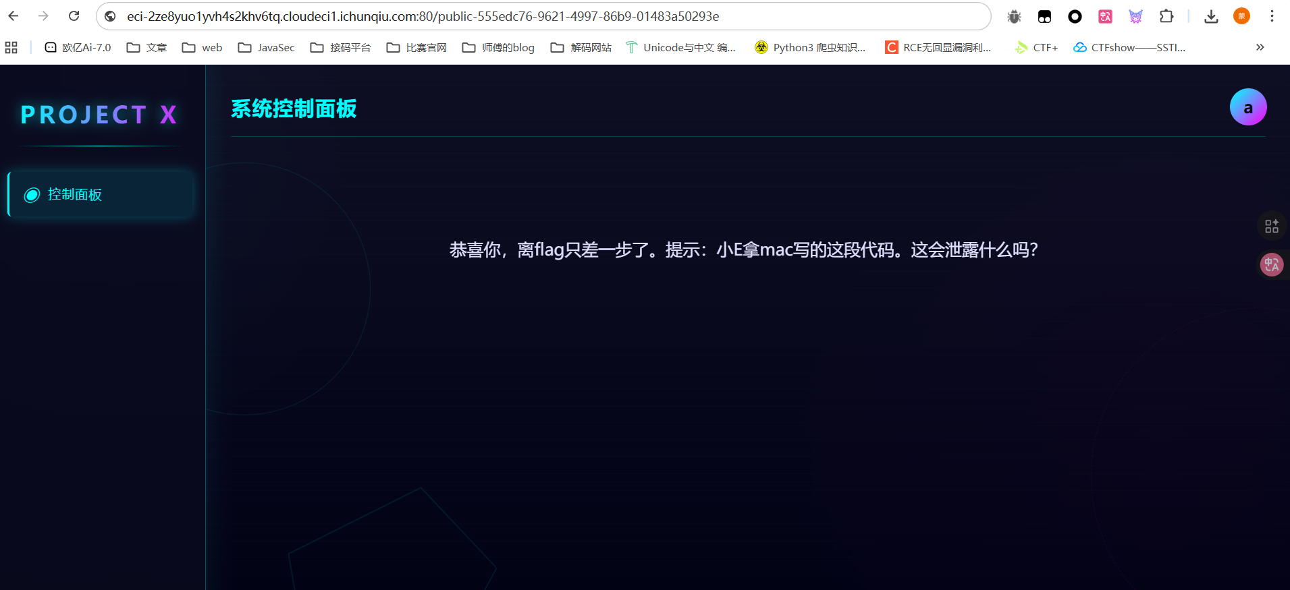Select 控制面板 in the sidebar
This screenshot has width=1290, height=590.
[x=101, y=194]
